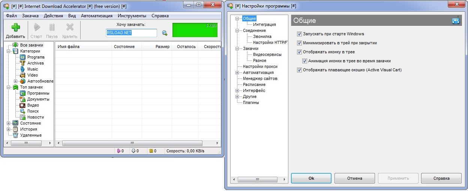The height and width of the screenshot is (191, 468).
Task: Click the Music category icon
Action: click(x=22, y=69)
